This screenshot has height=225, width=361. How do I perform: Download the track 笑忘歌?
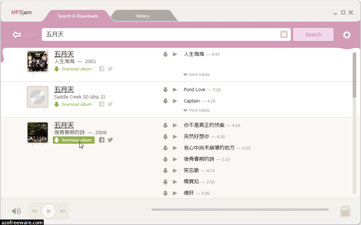click(x=165, y=171)
